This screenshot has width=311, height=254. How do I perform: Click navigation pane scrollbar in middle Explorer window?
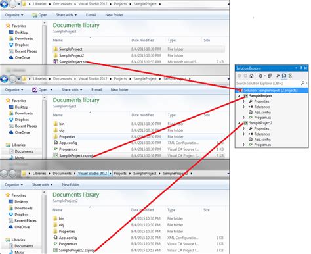point(45,130)
